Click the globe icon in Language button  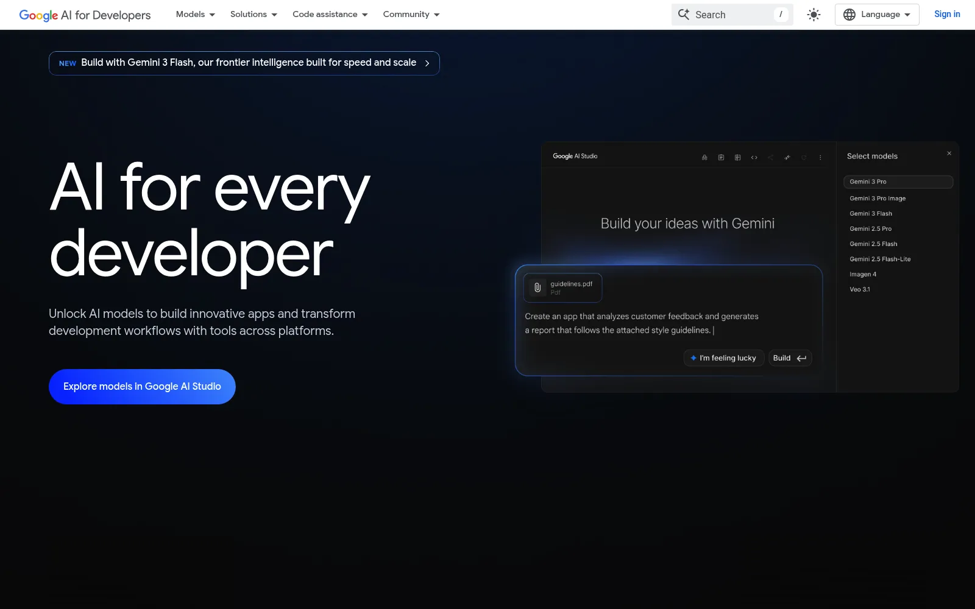pyautogui.click(x=849, y=15)
